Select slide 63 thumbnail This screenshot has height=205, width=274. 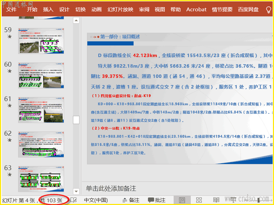click(x=41, y=179)
